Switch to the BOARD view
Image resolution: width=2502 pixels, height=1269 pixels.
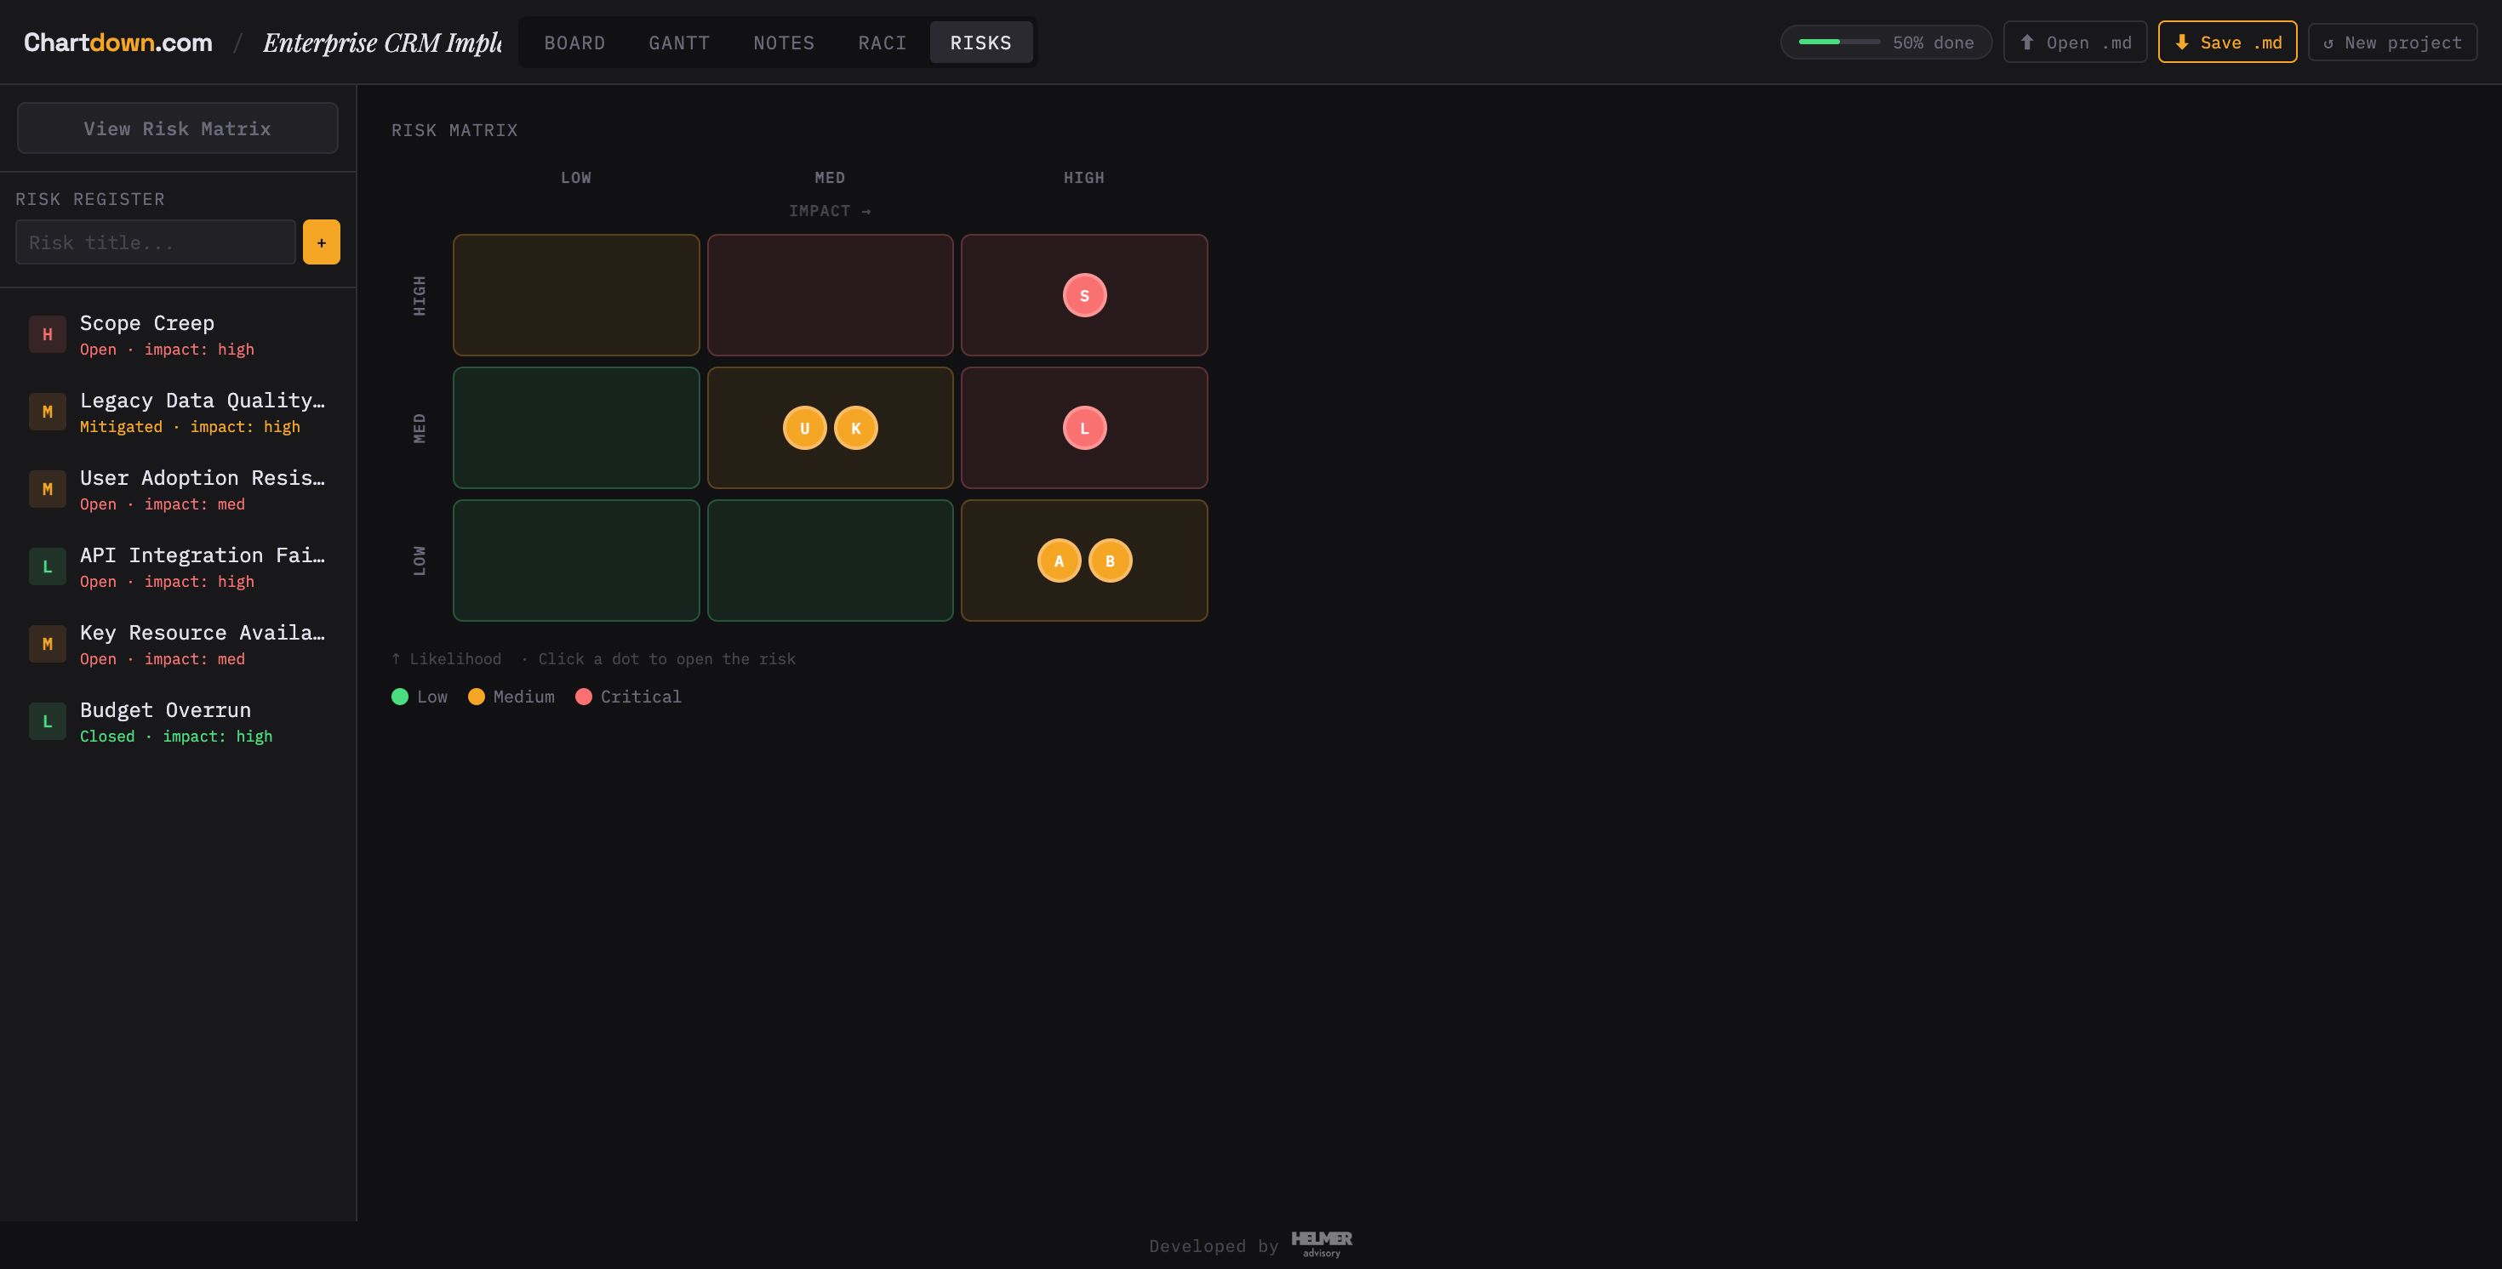574,42
